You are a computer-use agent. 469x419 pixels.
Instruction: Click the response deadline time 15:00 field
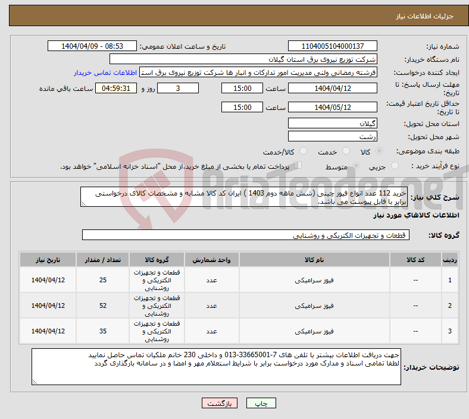coord(242,88)
